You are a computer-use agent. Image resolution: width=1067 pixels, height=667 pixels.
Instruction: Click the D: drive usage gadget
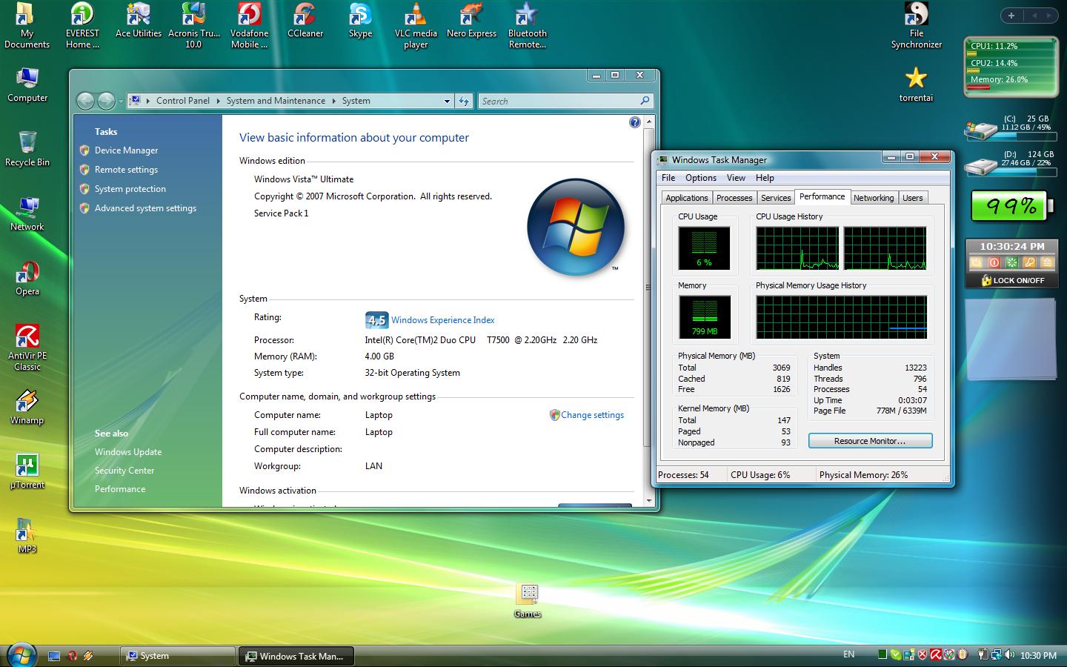1009,163
